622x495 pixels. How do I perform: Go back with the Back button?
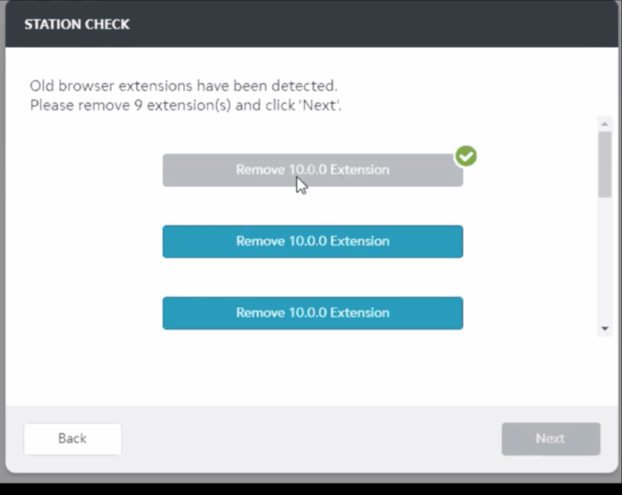[x=72, y=439]
